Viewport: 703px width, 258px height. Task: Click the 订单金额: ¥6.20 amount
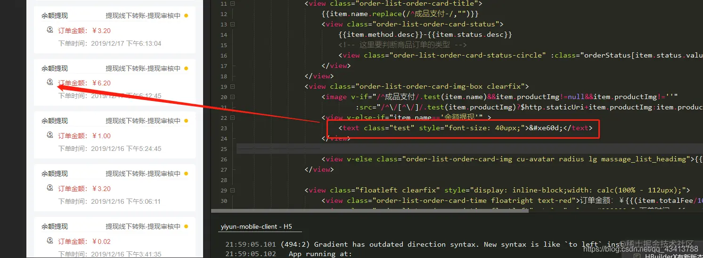[x=85, y=83]
